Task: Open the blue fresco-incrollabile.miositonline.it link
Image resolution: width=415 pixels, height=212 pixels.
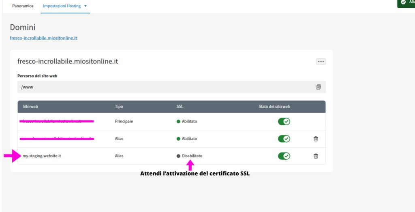Action: click(x=43, y=38)
